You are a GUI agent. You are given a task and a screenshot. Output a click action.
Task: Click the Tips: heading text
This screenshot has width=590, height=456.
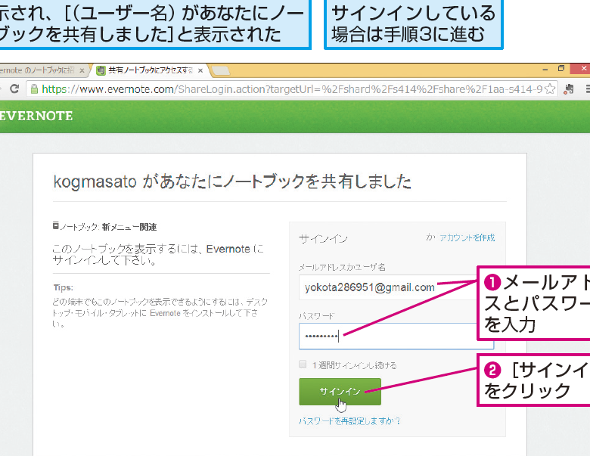click(x=64, y=287)
